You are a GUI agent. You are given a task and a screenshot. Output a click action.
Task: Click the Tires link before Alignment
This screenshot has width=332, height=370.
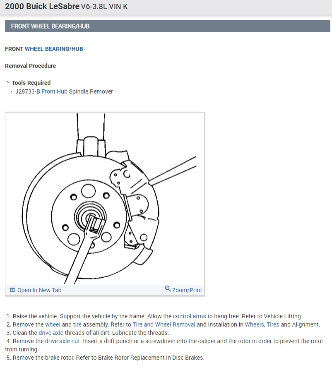pos(273,324)
